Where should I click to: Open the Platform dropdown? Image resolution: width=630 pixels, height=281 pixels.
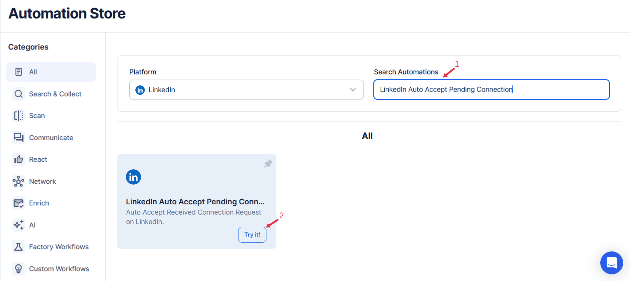[x=246, y=90]
